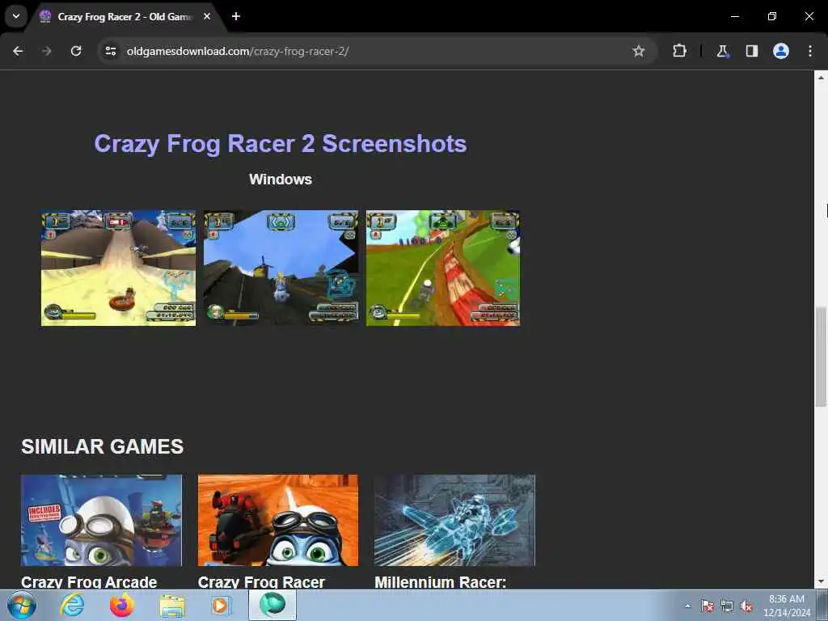This screenshot has width=828, height=621.
Task: Follow the Crazy Frog Racer title link
Action: 261,582
